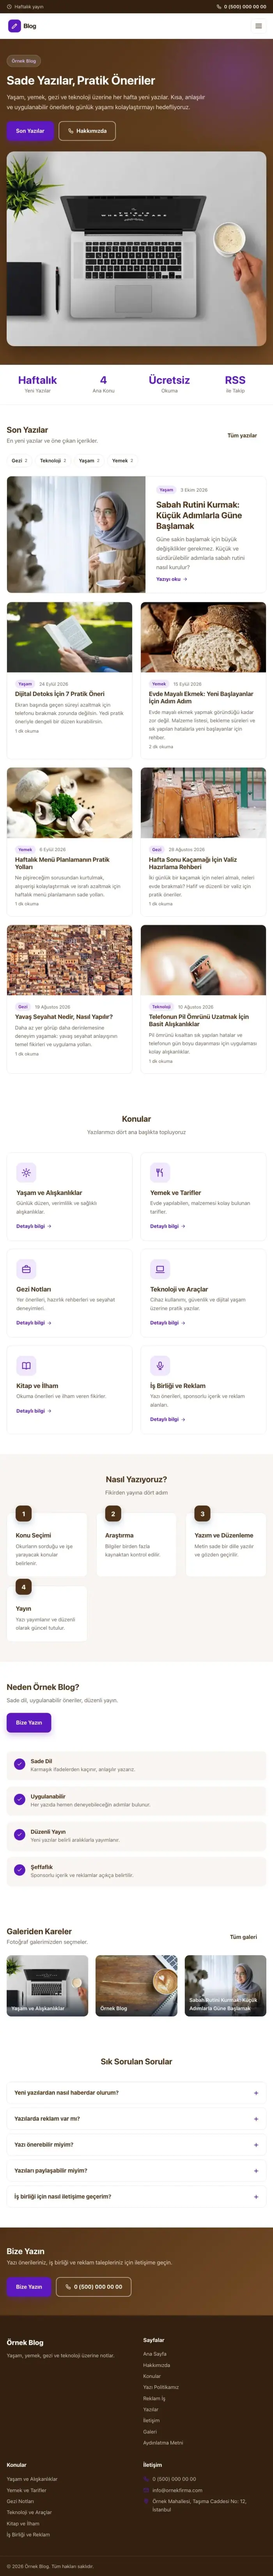This screenshot has width=273, height=2576.
Task: Click the Blog logo pencil icon
Action: coord(14,26)
